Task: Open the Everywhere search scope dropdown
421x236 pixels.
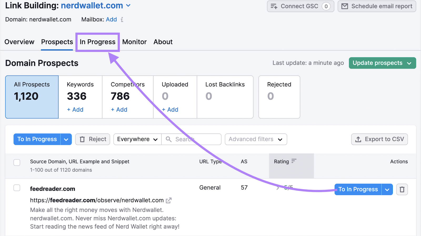Action: tap(137, 139)
